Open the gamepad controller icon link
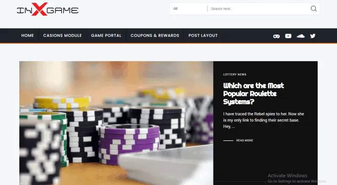Image resolution: width=337 pixels, height=185 pixels. (276, 36)
